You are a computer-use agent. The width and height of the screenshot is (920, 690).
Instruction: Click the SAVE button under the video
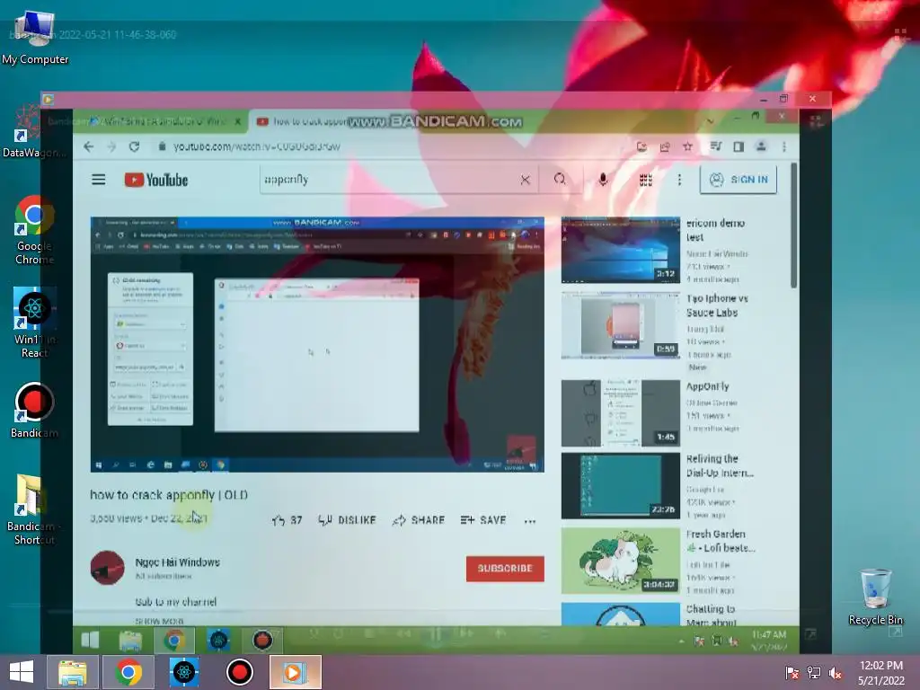pos(482,520)
